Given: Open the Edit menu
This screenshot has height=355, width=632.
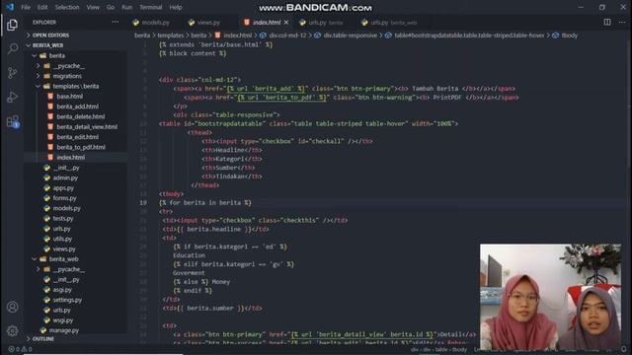Looking at the screenshot, I should 42,7.
